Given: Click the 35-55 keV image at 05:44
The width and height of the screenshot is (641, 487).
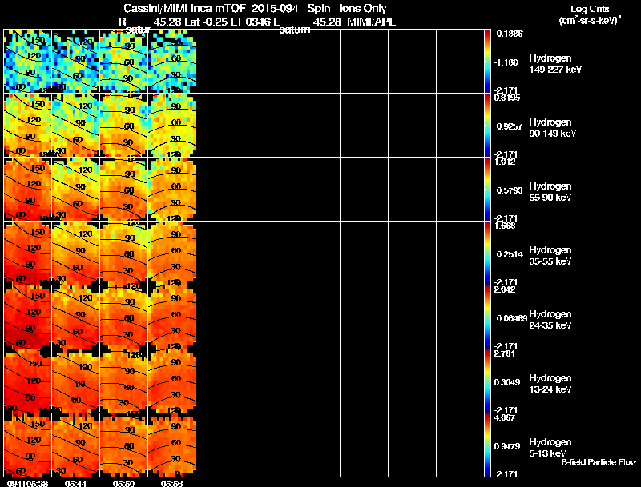Looking at the screenshot, I should coord(75,253).
